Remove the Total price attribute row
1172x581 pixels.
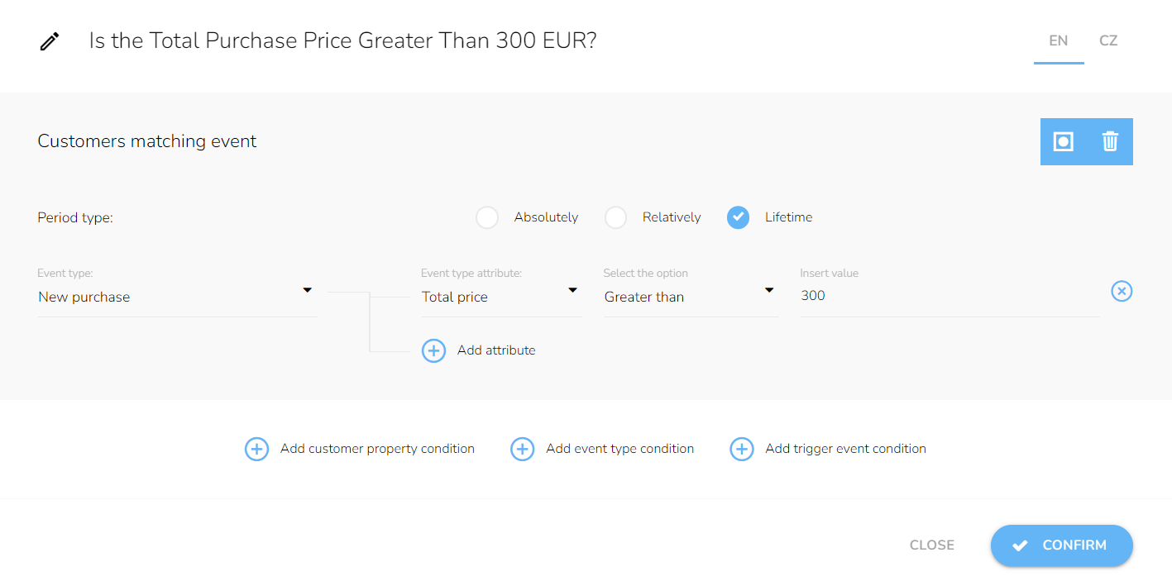[1122, 291]
